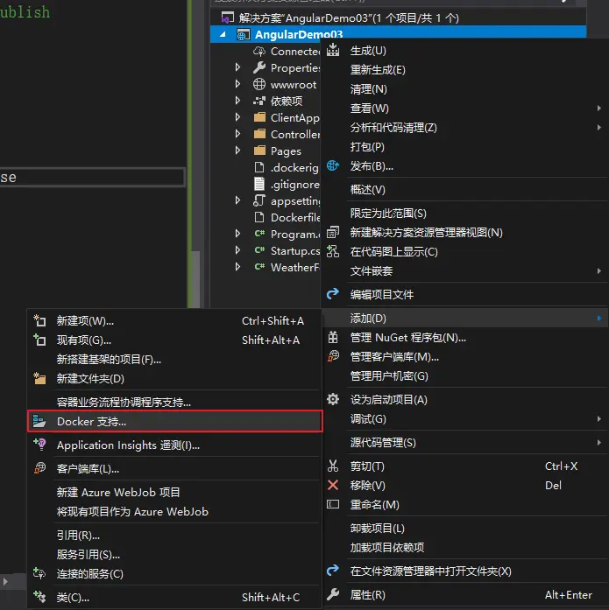Open 调试(G) debug submenu
This screenshot has height=610, width=609.
tap(465, 419)
